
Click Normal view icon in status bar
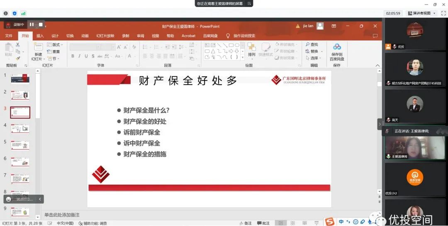(x=280, y=223)
